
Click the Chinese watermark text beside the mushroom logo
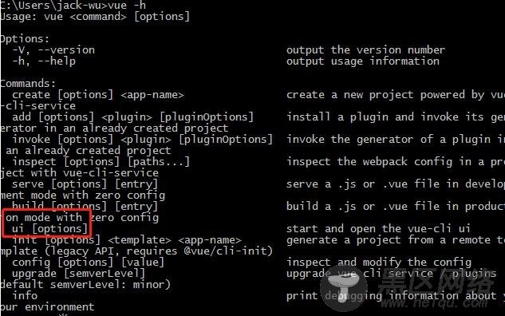(x=436, y=286)
